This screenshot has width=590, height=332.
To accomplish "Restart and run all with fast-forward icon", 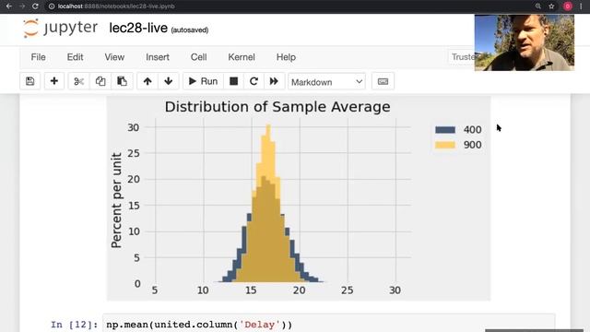I will click(274, 81).
